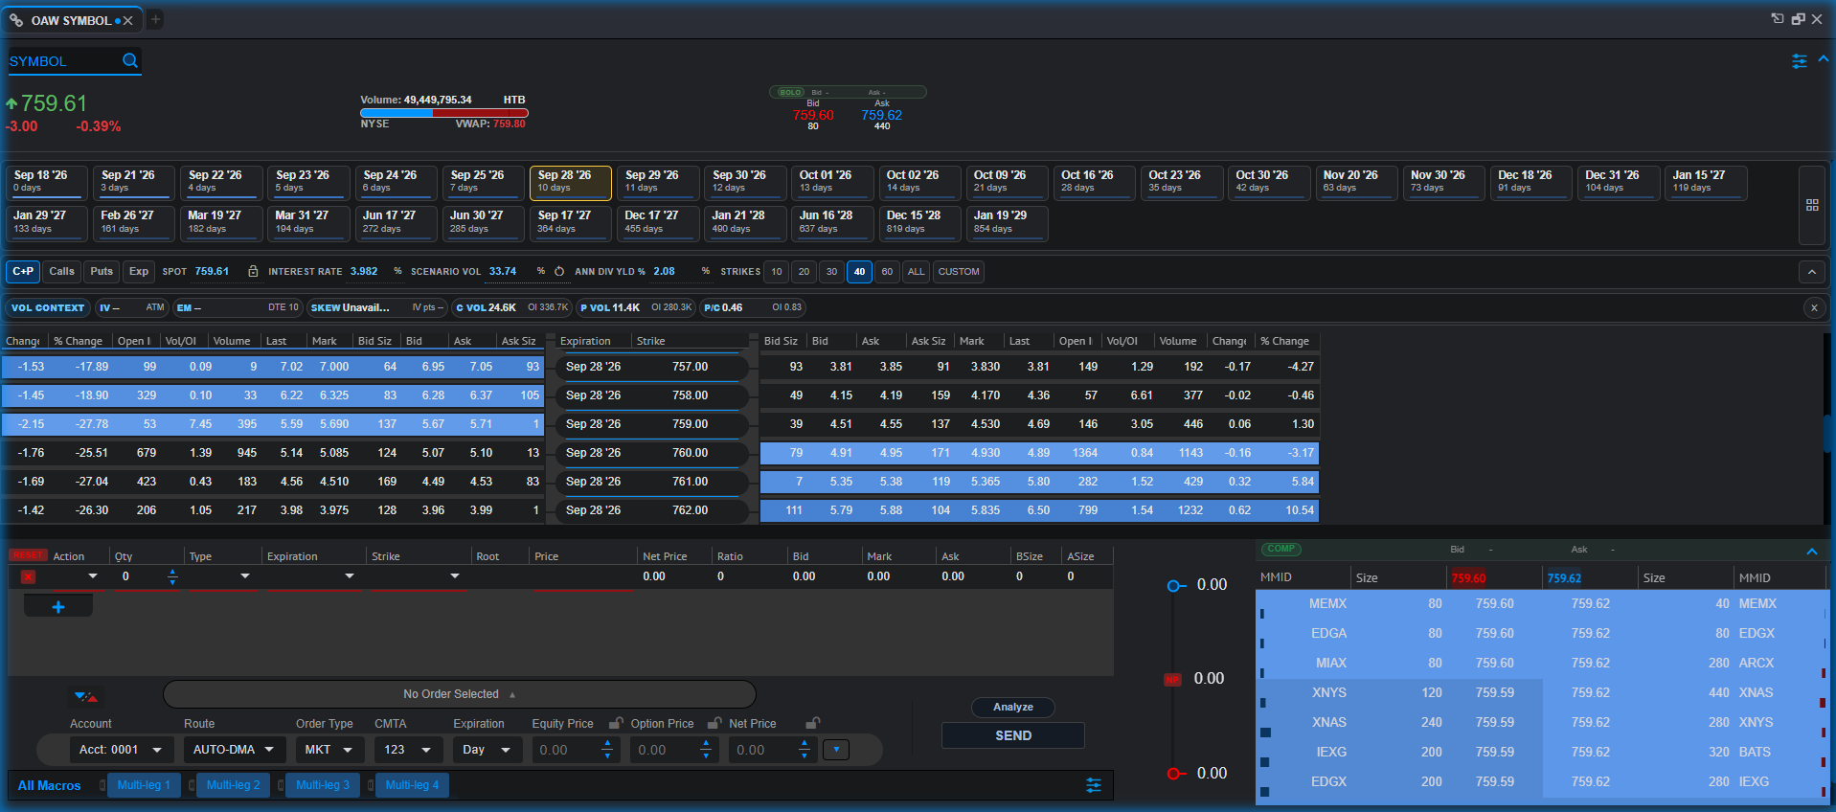
Task: Select the Oct 16 '26 expiration tab
Action: point(1094,183)
